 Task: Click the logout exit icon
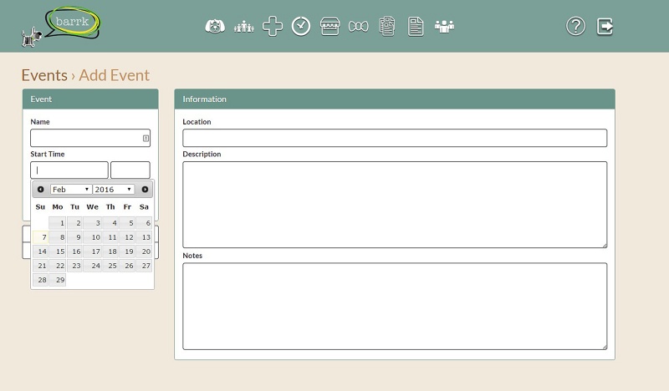click(x=605, y=27)
